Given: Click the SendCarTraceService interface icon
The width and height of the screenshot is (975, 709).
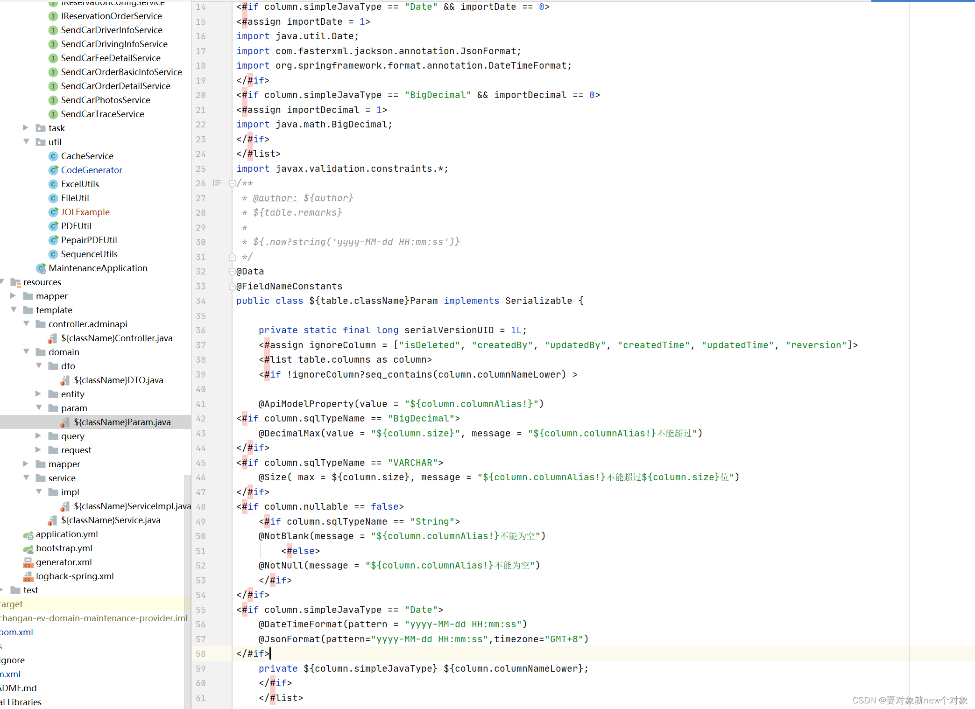Looking at the screenshot, I should [53, 114].
